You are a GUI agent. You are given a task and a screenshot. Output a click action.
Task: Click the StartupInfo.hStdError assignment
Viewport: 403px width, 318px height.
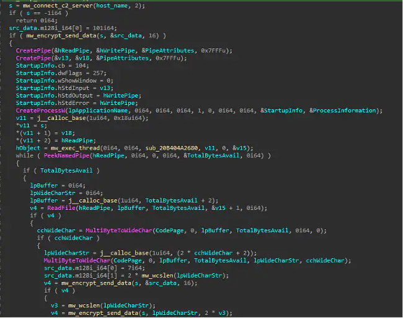[77, 103]
